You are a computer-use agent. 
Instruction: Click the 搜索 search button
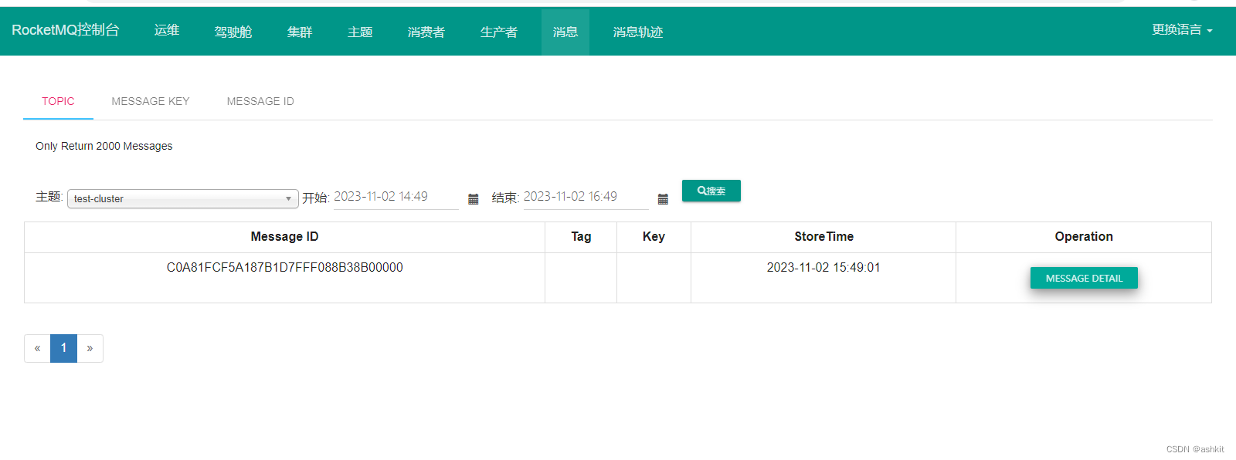pos(711,191)
